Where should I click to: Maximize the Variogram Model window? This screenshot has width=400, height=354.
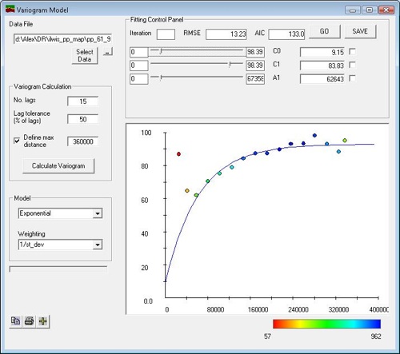(370, 10)
